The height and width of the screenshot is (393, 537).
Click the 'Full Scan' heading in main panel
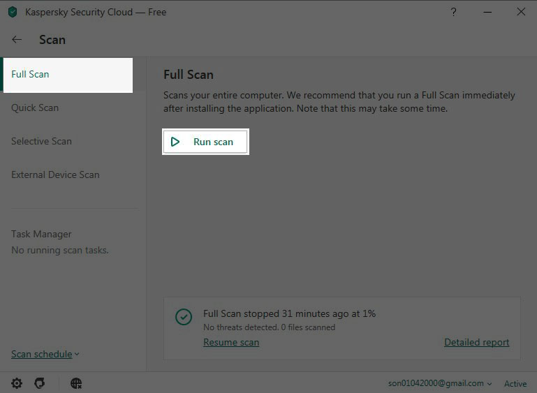[x=189, y=75]
